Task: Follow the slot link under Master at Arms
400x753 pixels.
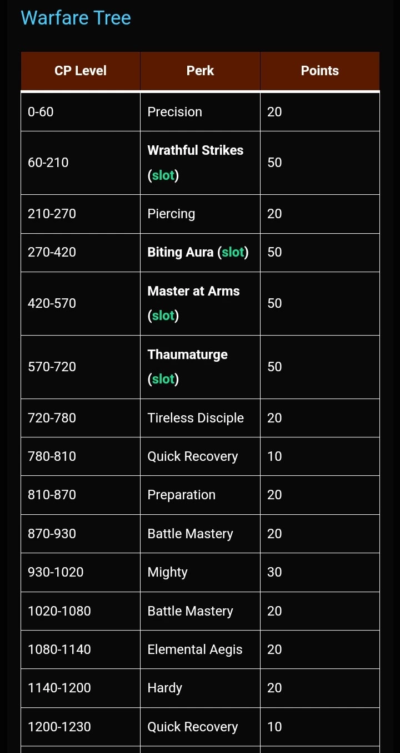Action: [163, 316]
